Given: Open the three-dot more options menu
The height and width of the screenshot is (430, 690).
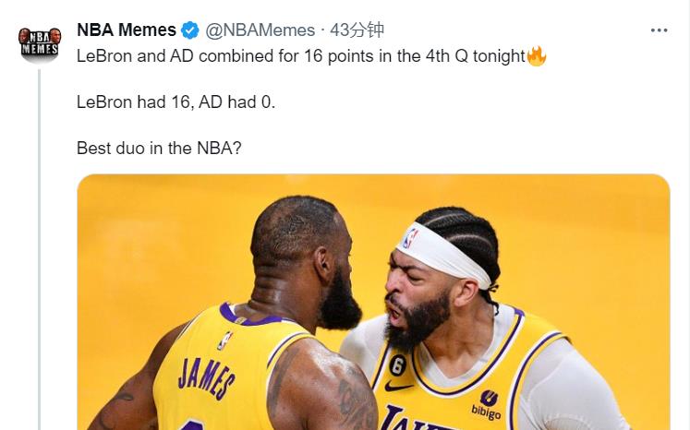Looking at the screenshot, I should (659, 30).
